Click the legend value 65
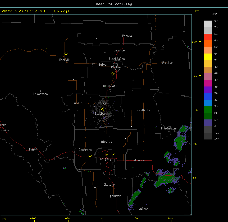 point(216,34)
